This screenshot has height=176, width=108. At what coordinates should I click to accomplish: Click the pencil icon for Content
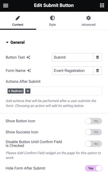pyautogui.click(x=18, y=18)
